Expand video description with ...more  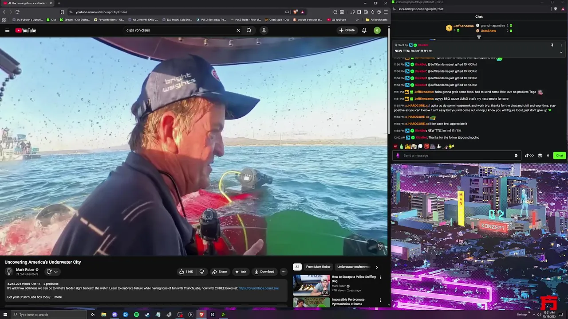pos(57,297)
